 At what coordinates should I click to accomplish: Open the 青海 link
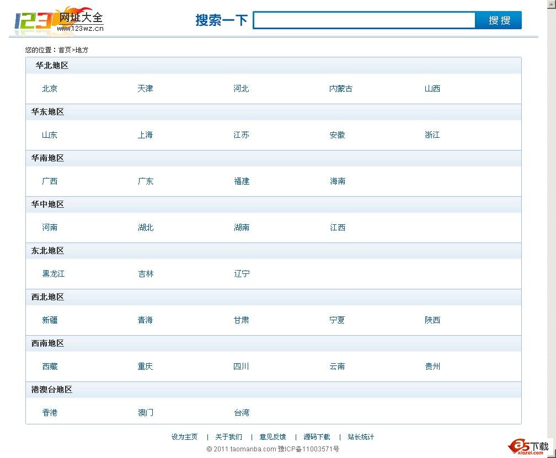click(x=146, y=320)
